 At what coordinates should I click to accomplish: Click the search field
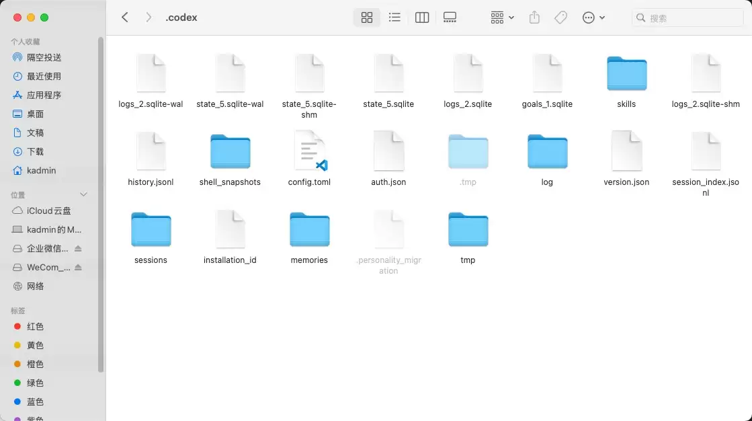pos(687,17)
